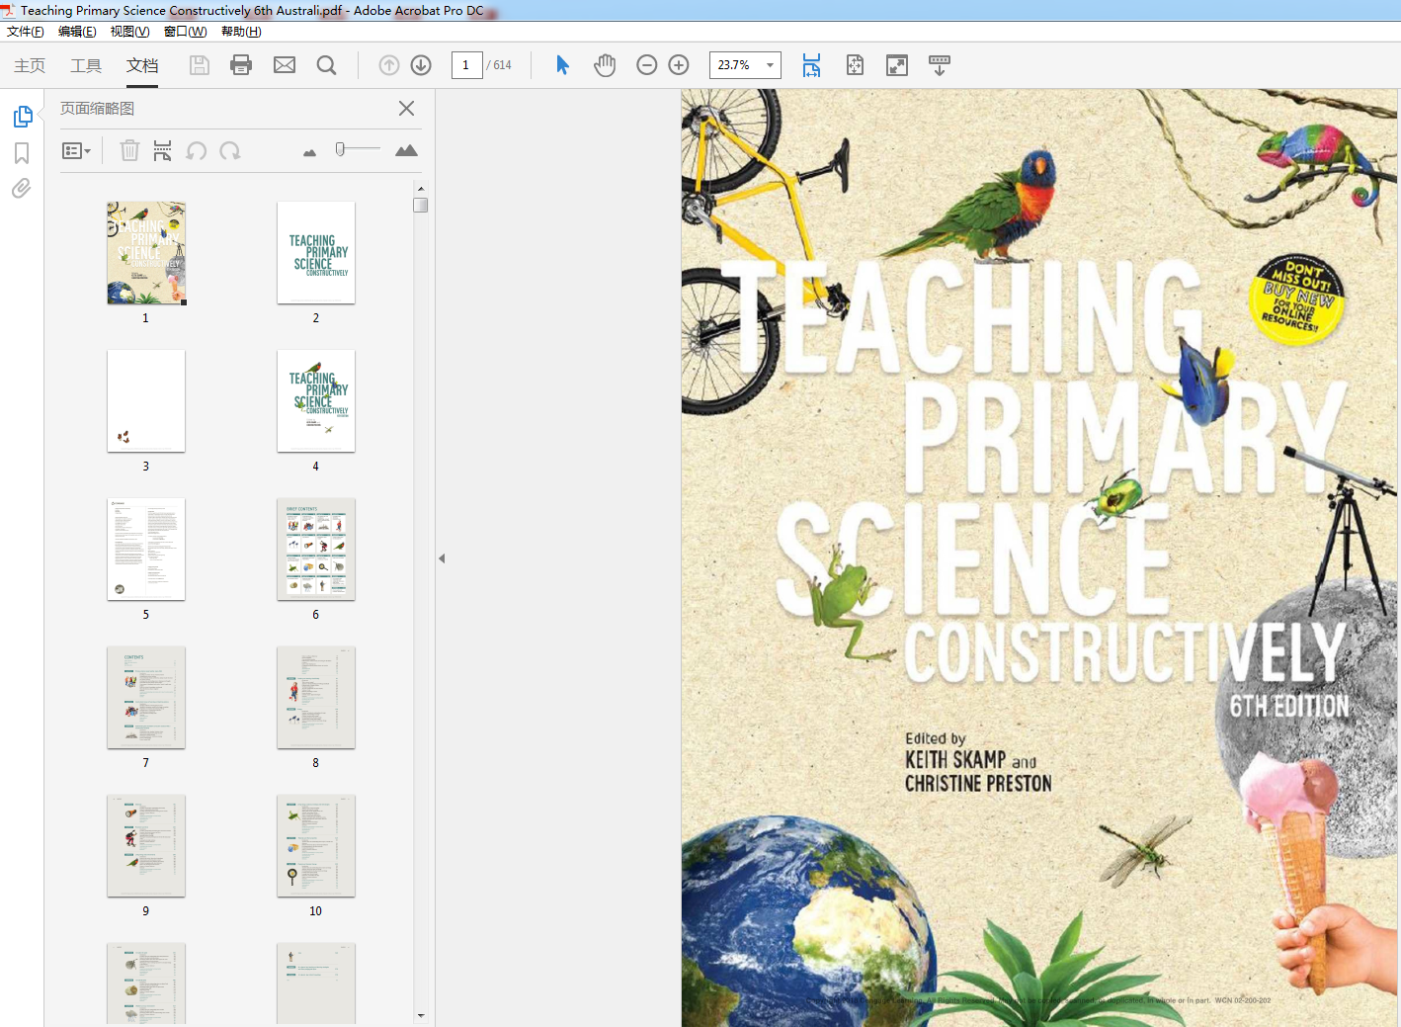Screen dimensions: 1401x1027
Task: Select page 2 title thumbnail
Action: pos(316,253)
